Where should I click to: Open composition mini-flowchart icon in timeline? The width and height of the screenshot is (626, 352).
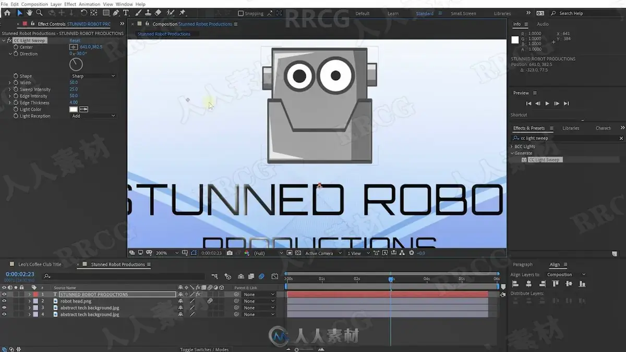(214, 276)
